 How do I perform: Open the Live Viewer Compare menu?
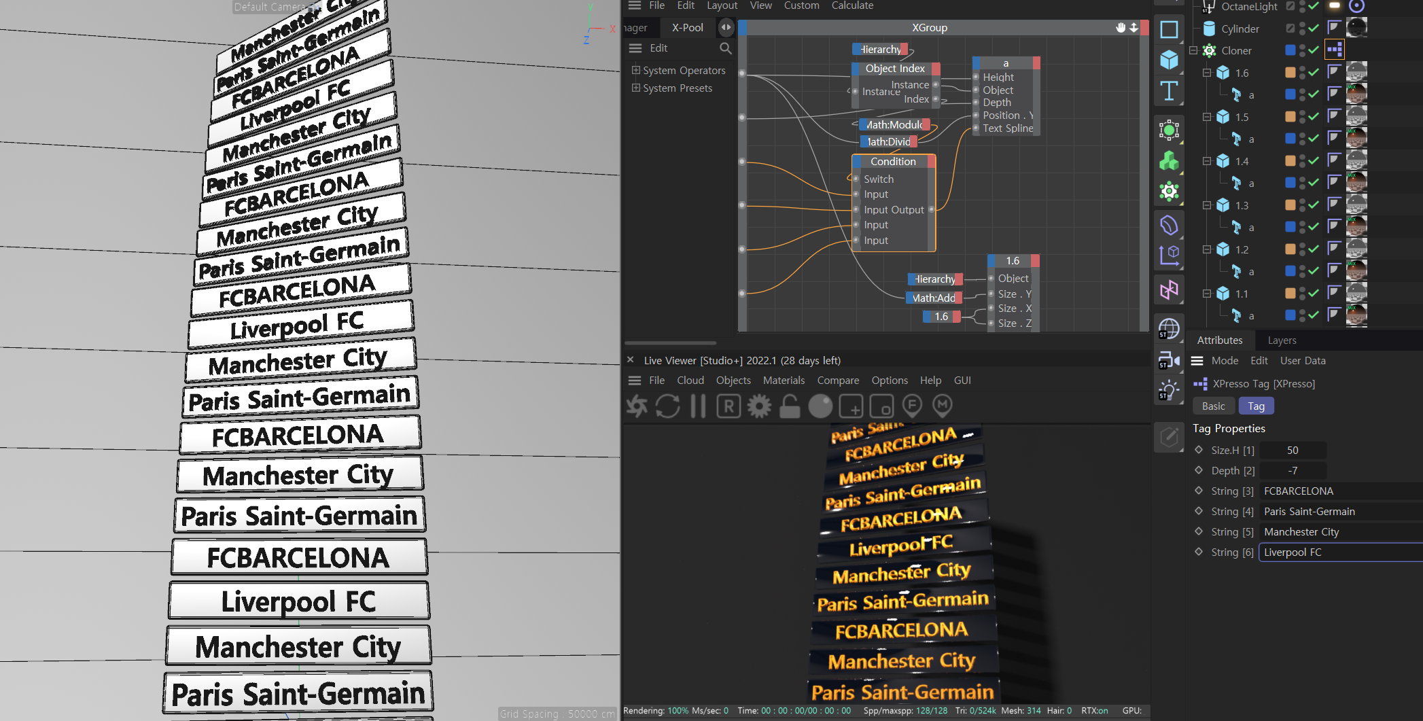838,381
